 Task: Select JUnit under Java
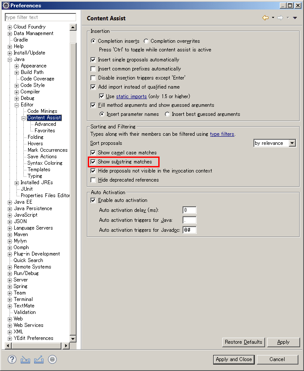[27, 189]
